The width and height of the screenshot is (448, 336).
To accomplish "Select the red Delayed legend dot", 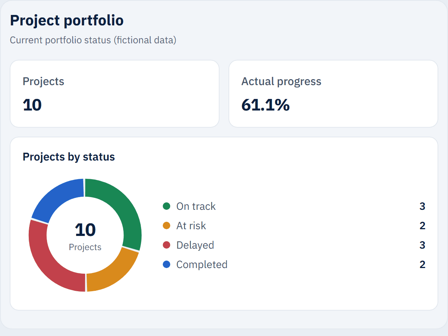I will click(167, 245).
